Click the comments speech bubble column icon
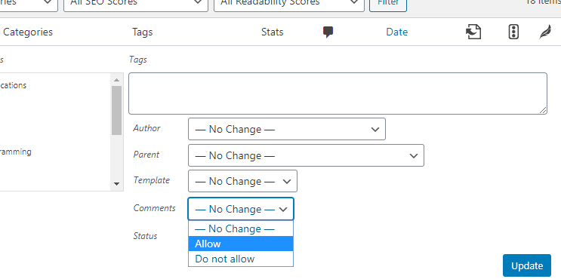 point(328,32)
